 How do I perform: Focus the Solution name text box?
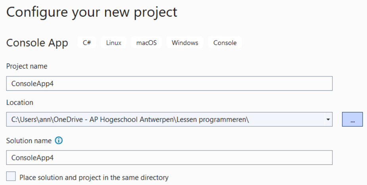pyautogui.click(x=169, y=157)
